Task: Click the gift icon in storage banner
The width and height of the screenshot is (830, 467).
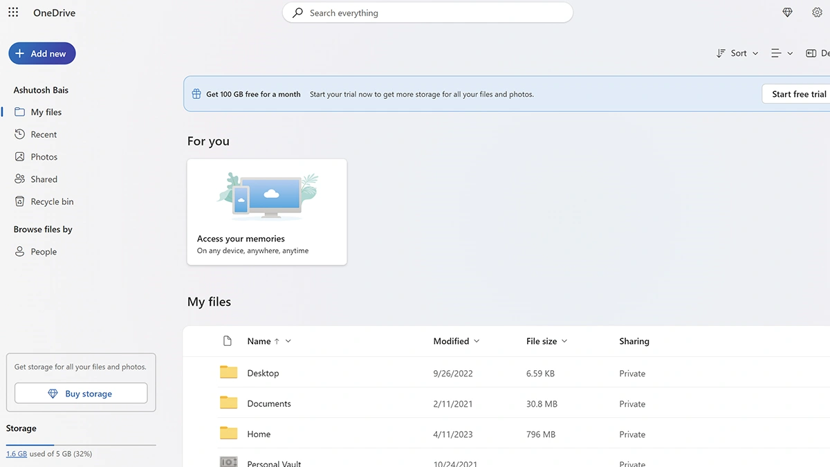Action: coord(196,94)
